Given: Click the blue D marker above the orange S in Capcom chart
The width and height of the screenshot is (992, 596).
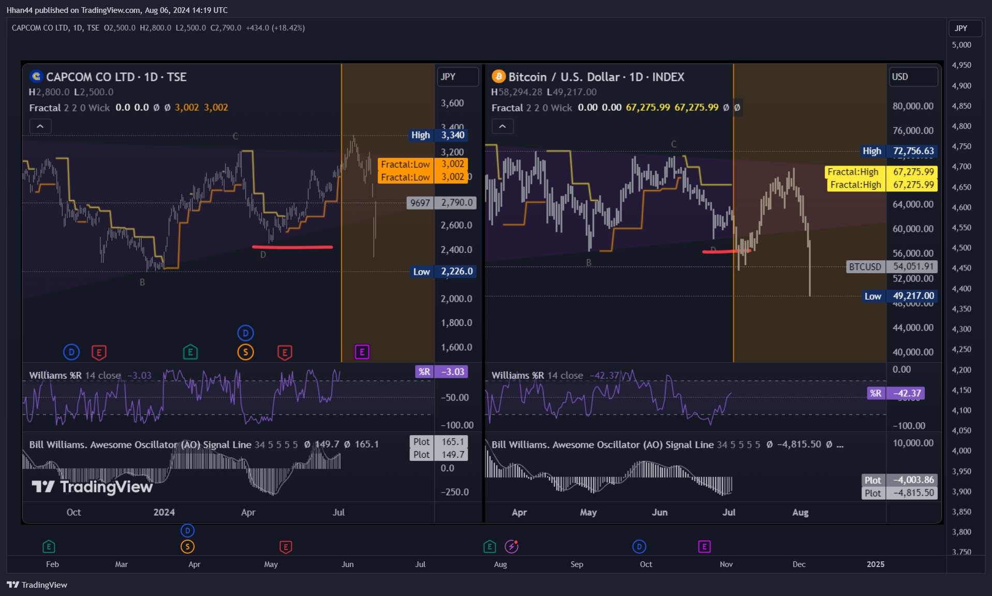Looking at the screenshot, I should click(x=245, y=333).
